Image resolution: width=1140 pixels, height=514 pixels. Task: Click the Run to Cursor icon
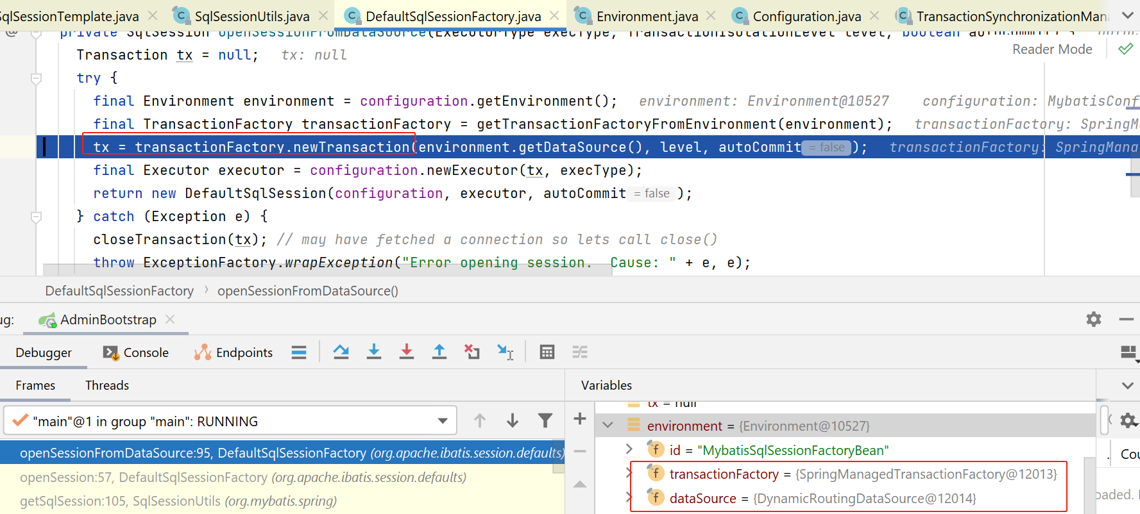[505, 352]
